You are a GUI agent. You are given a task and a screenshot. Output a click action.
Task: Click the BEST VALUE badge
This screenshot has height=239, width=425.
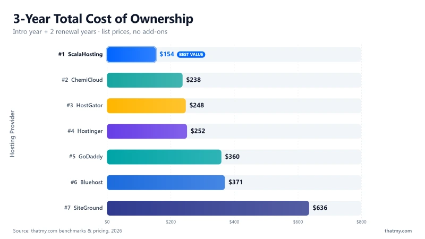coord(191,55)
